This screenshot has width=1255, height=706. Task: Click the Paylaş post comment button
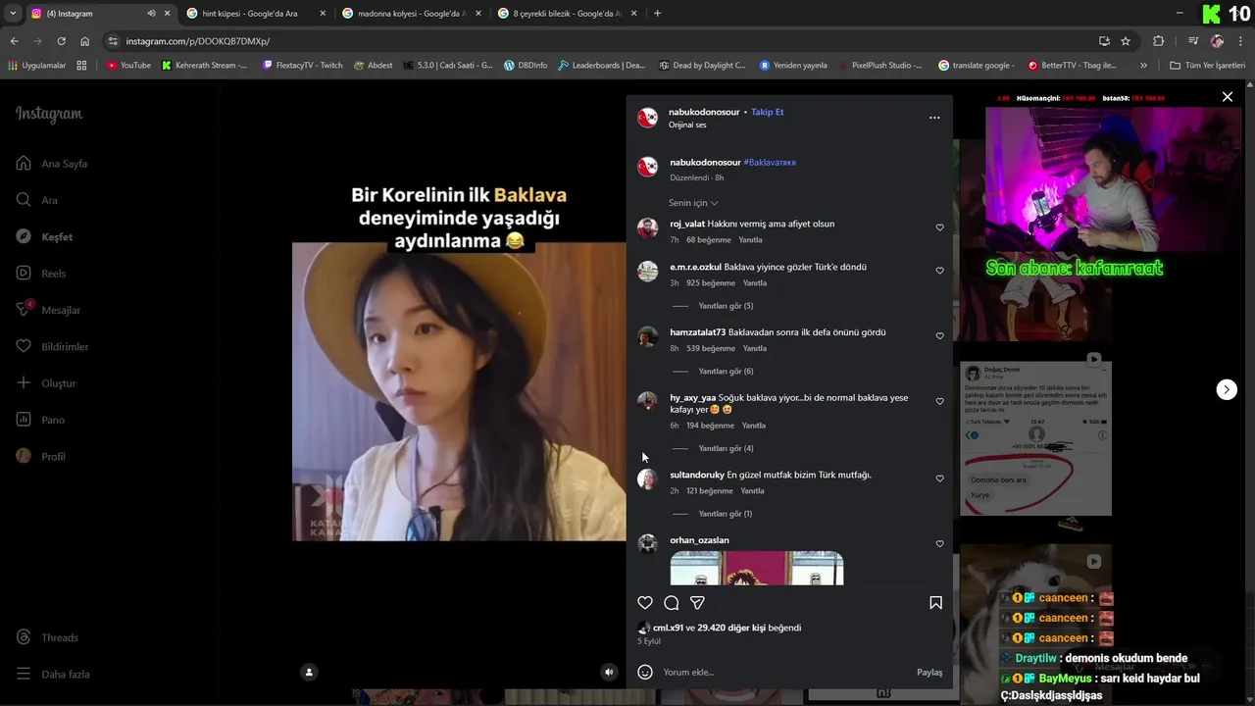[929, 672]
